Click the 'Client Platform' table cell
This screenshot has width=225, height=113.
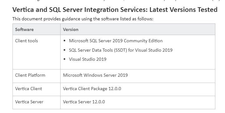(37, 76)
